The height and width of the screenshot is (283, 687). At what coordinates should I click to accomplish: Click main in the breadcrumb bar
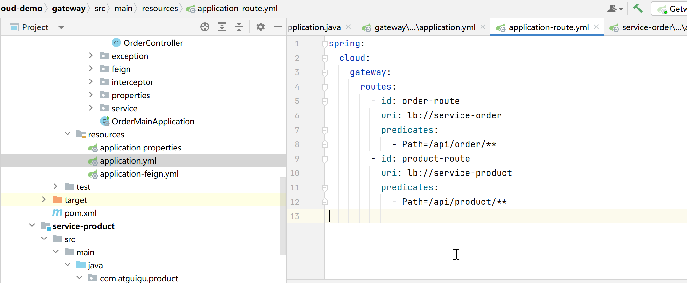[124, 9]
